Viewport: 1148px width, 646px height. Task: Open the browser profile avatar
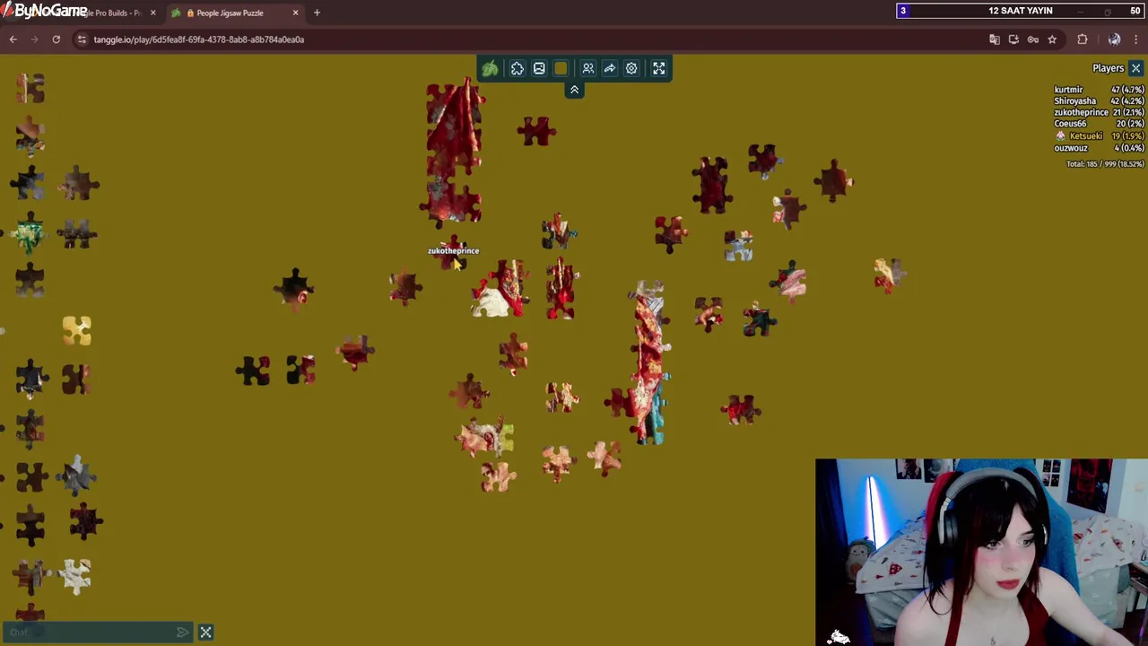coord(1114,39)
